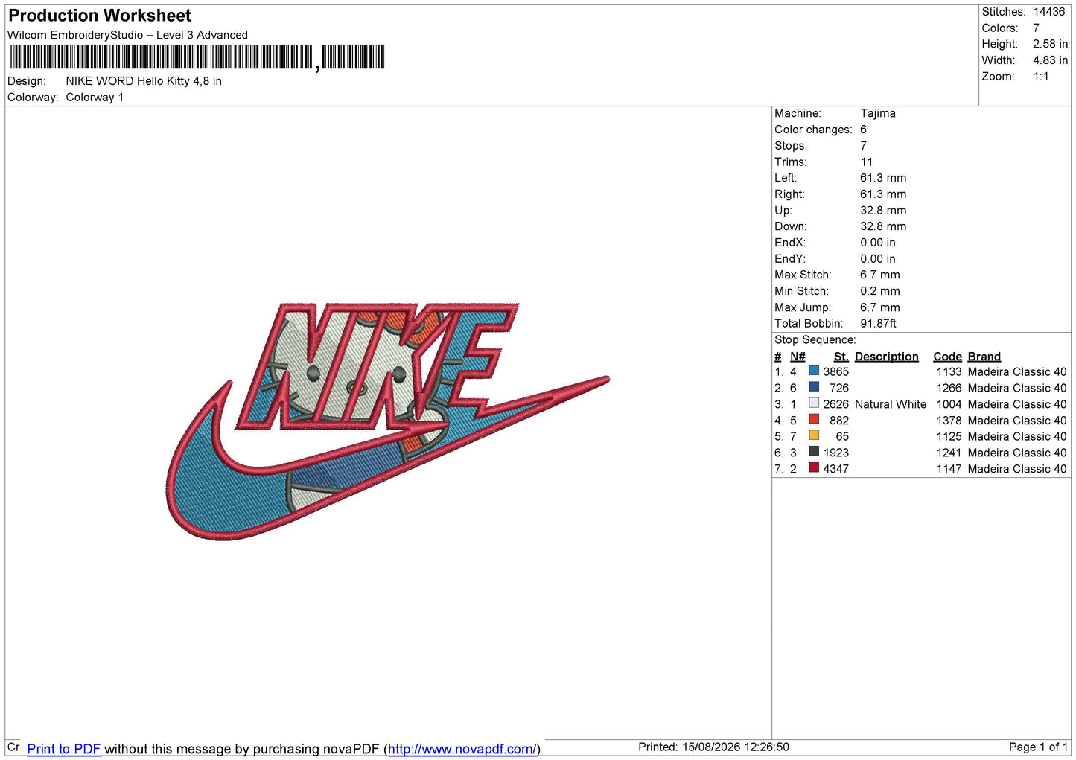This screenshot has width=1076, height=760.
Task: Click the Min Stitch value 0.2 mm
Action: click(879, 291)
